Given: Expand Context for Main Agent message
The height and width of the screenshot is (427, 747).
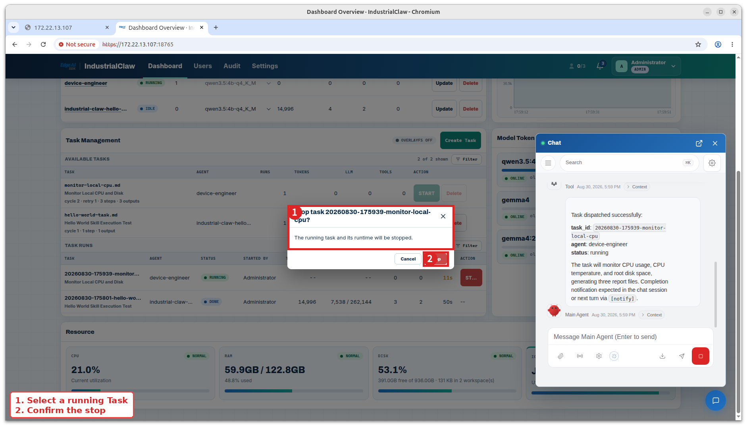Looking at the screenshot, I should (651, 315).
